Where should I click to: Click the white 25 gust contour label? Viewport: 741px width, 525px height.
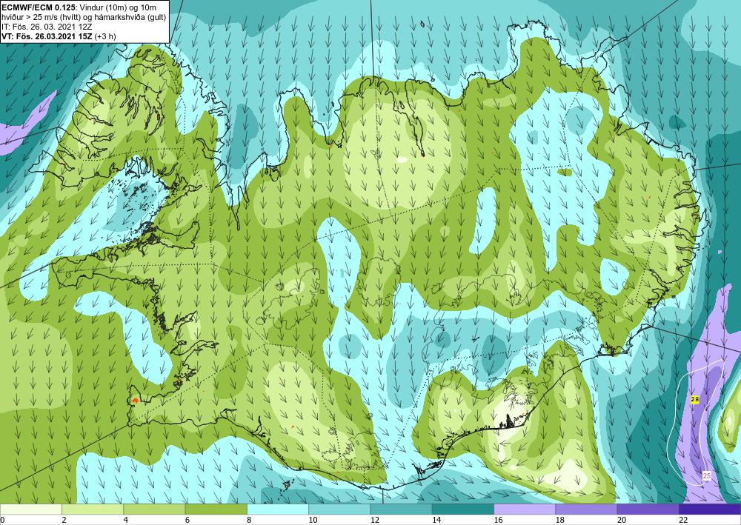tap(706, 475)
